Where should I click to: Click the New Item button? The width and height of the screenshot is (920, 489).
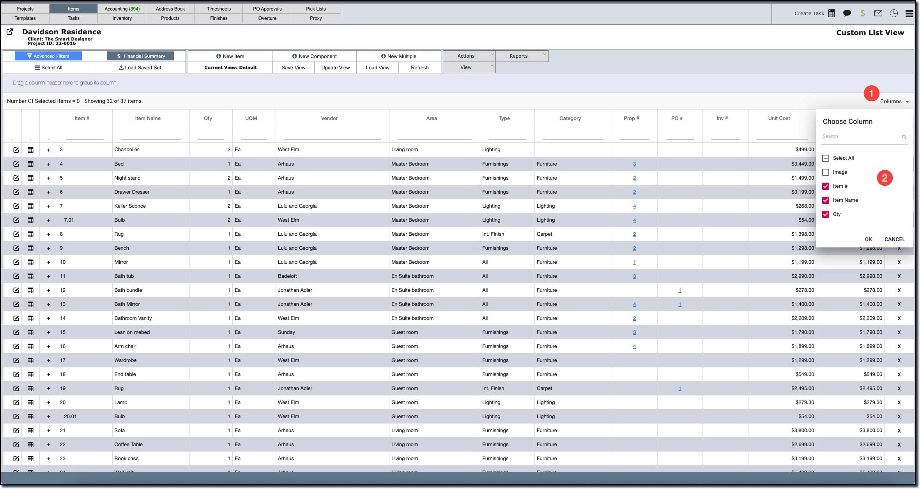click(230, 56)
